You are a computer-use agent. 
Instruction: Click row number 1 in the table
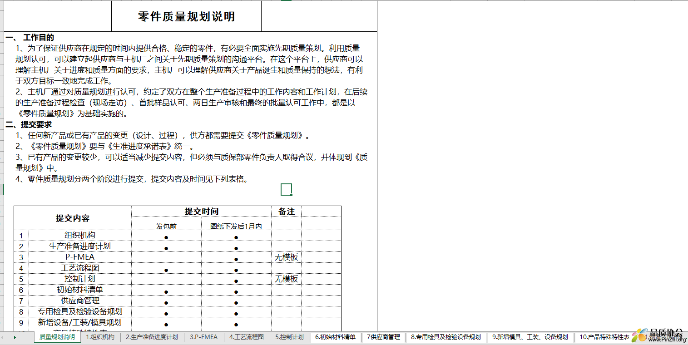(x=21, y=236)
